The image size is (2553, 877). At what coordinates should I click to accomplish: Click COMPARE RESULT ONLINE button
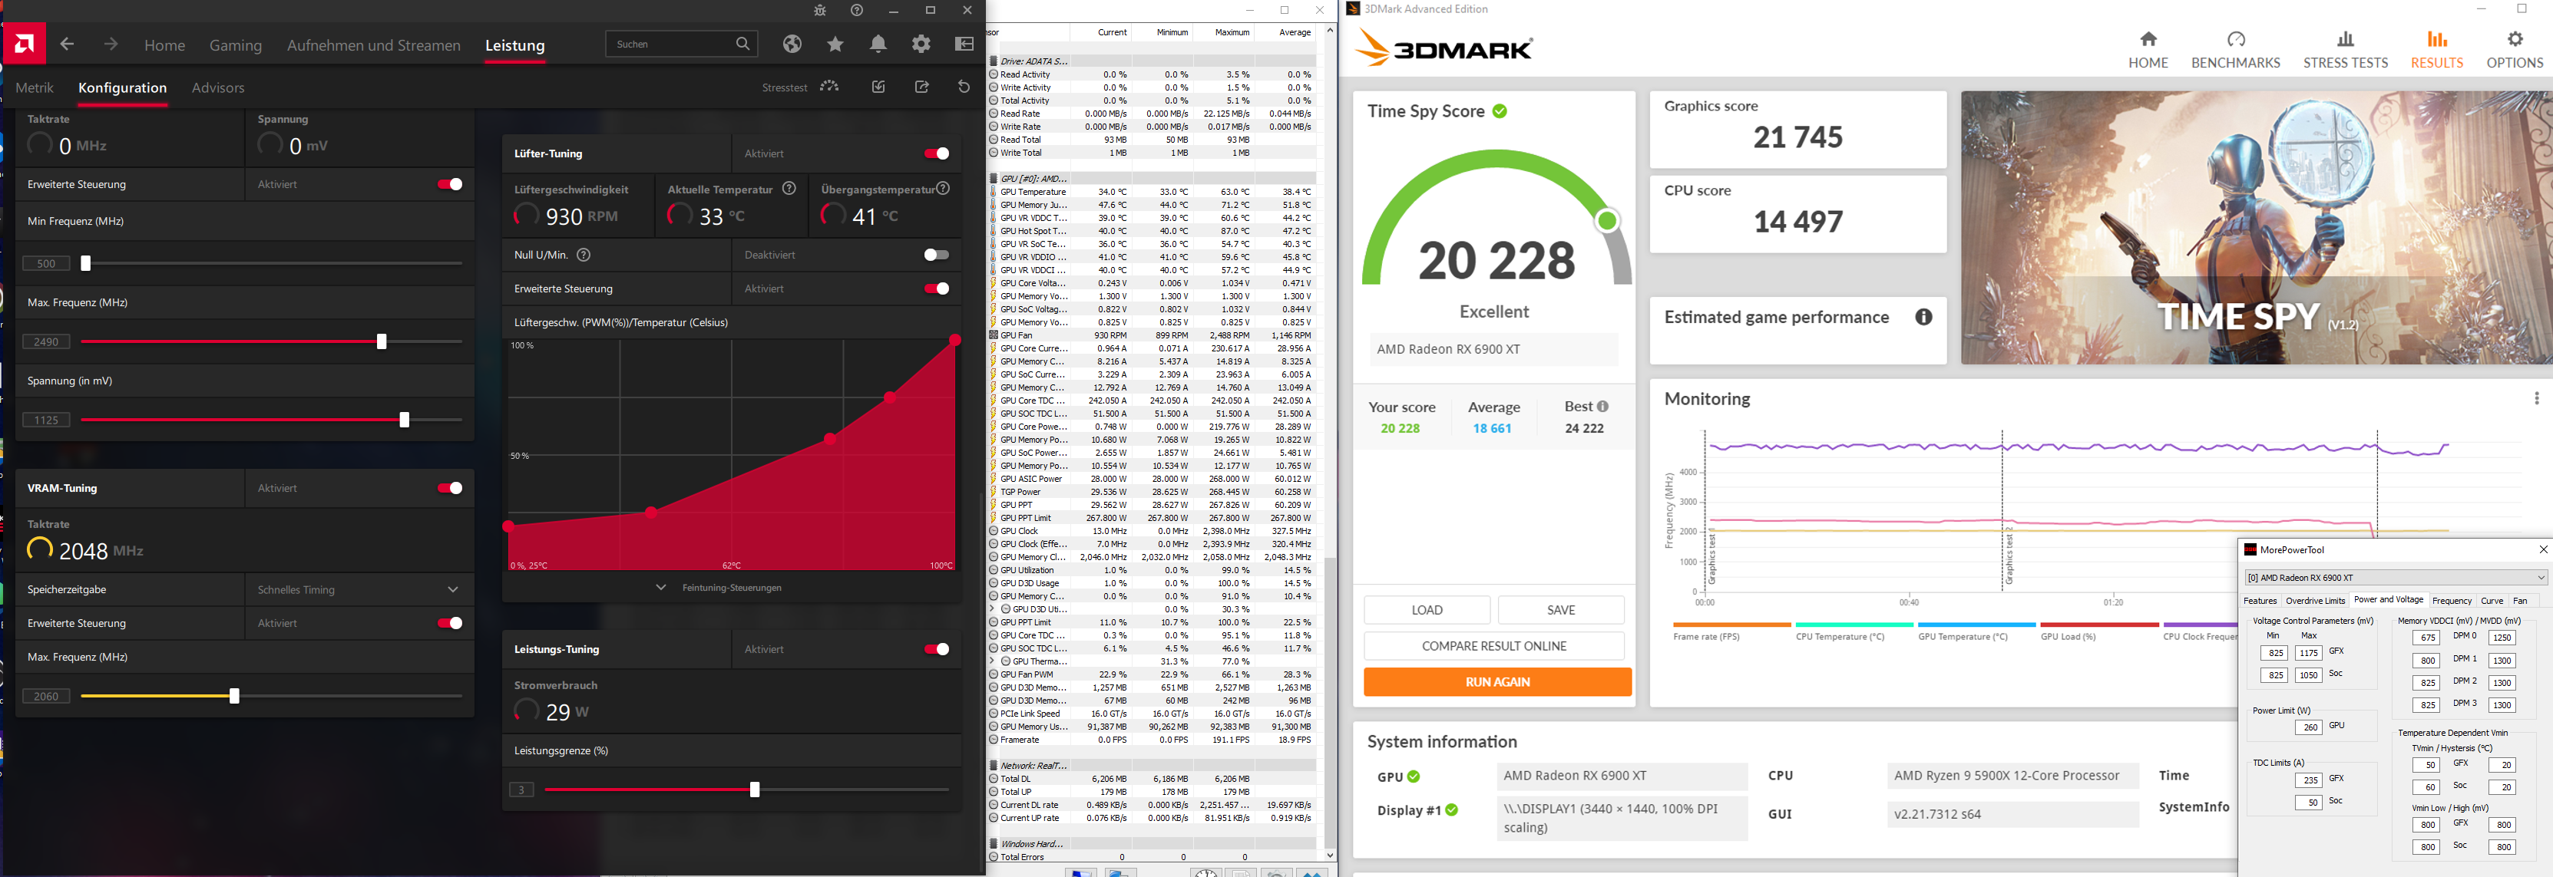point(1493,646)
